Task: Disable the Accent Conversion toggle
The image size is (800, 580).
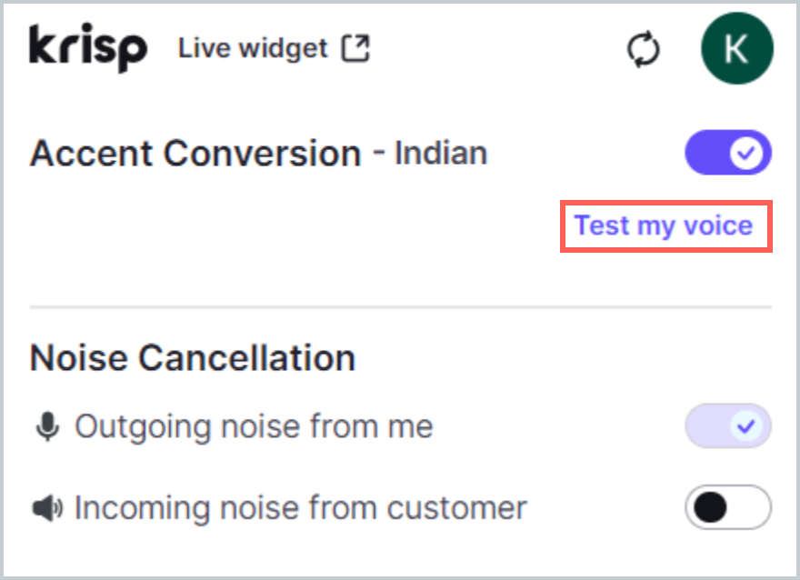Action: tap(727, 155)
